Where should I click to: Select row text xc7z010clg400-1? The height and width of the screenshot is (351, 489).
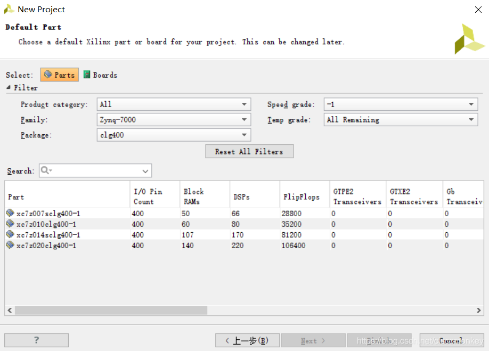46,224
